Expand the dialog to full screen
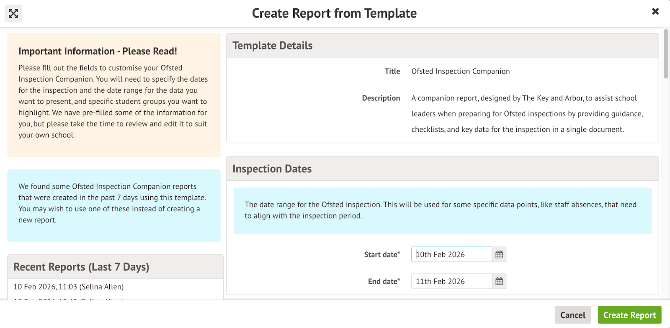 click(x=13, y=13)
